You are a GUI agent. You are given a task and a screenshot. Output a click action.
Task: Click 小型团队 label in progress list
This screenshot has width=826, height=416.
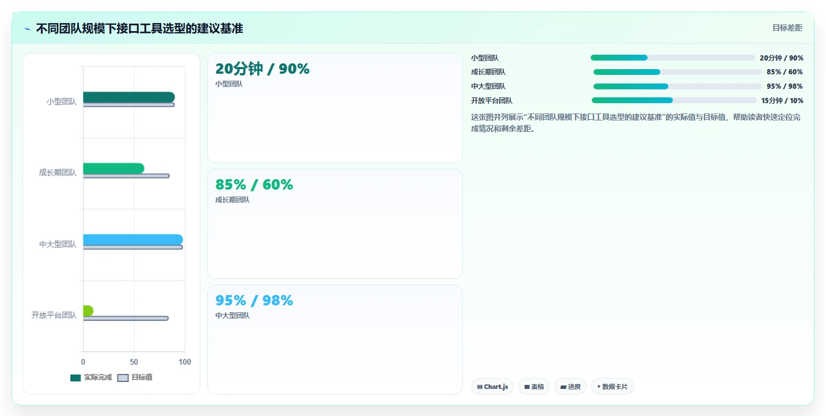(485, 58)
